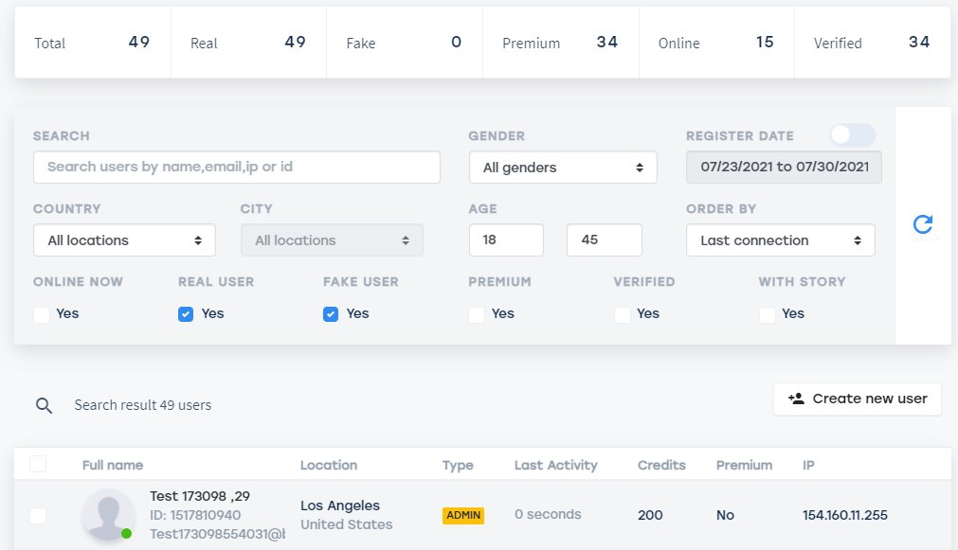The width and height of the screenshot is (958, 550).
Task: Click the search magnifier icon
Action: coord(44,405)
